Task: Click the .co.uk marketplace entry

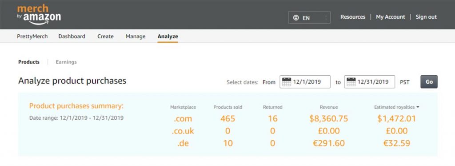Action: pyautogui.click(x=183, y=131)
